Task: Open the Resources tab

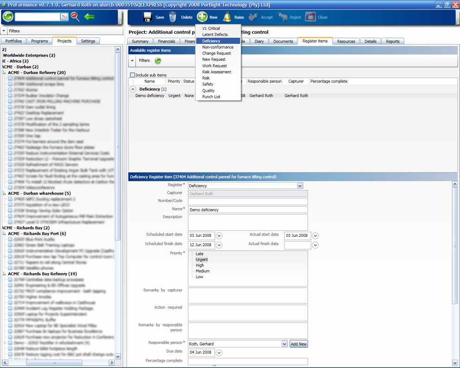Action: pyautogui.click(x=346, y=41)
